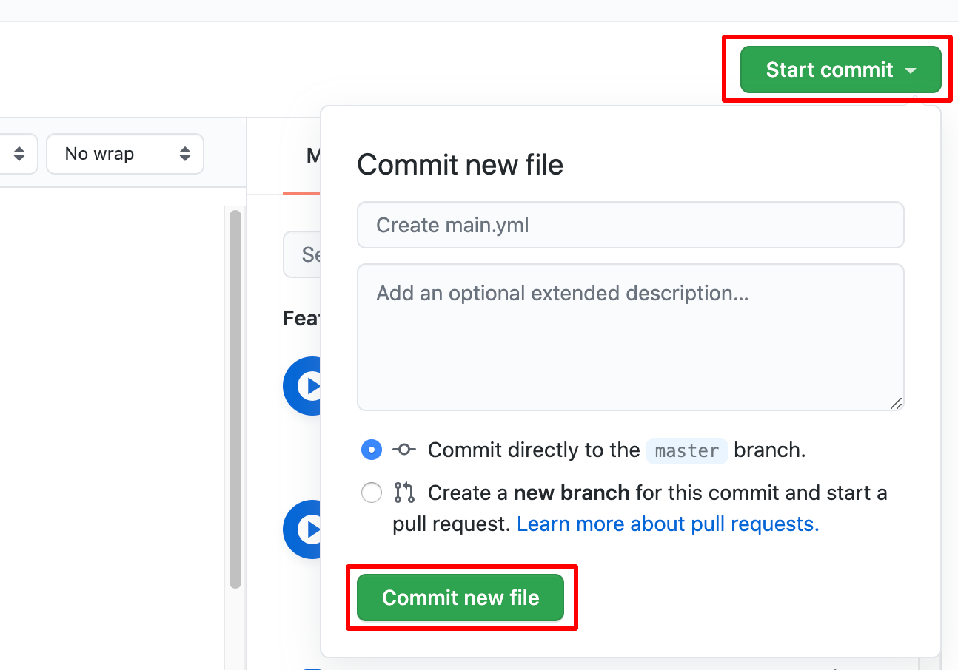This screenshot has width=958, height=670.
Task: Open the No wrap dropdown
Action: tap(124, 154)
